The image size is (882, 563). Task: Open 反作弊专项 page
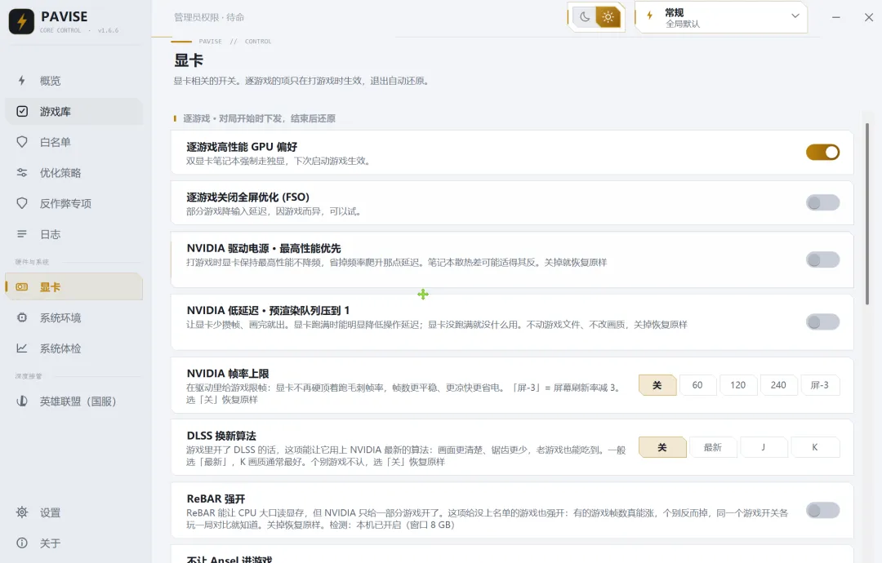point(73,203)
